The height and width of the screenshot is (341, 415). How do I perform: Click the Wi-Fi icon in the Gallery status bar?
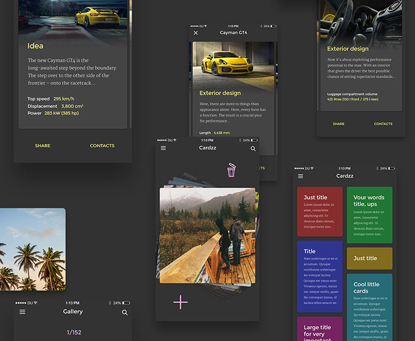pos(35,303)
